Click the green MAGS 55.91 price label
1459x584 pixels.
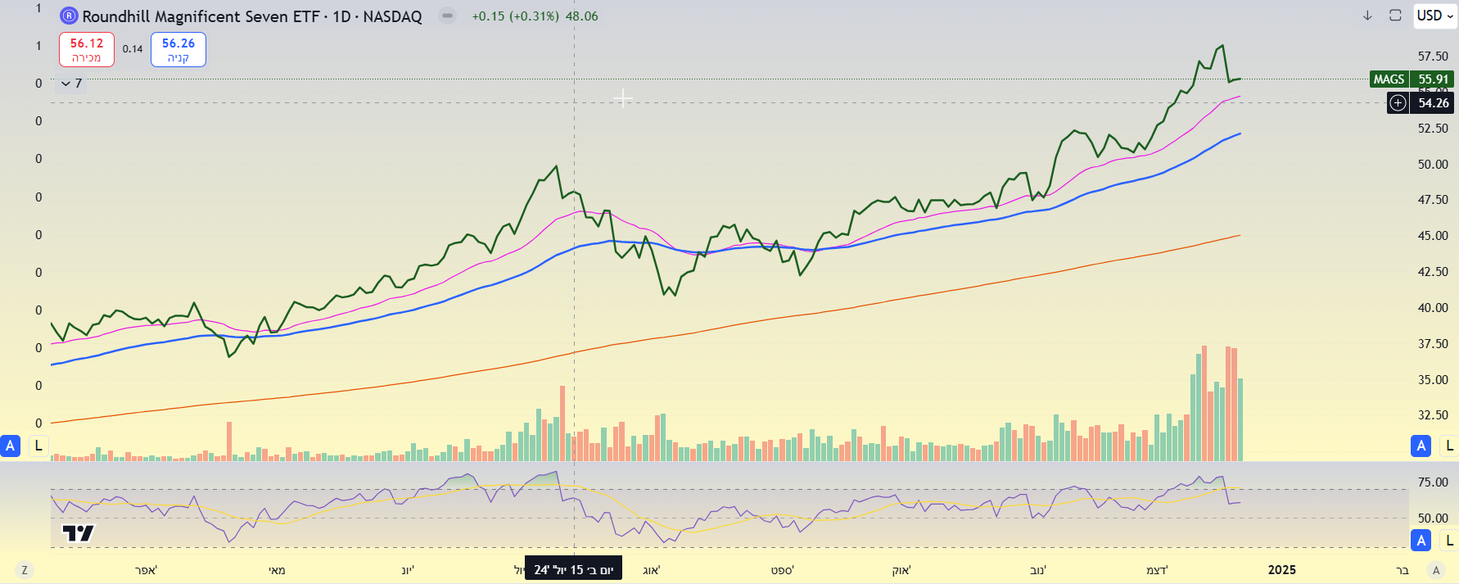point(1412,79)
